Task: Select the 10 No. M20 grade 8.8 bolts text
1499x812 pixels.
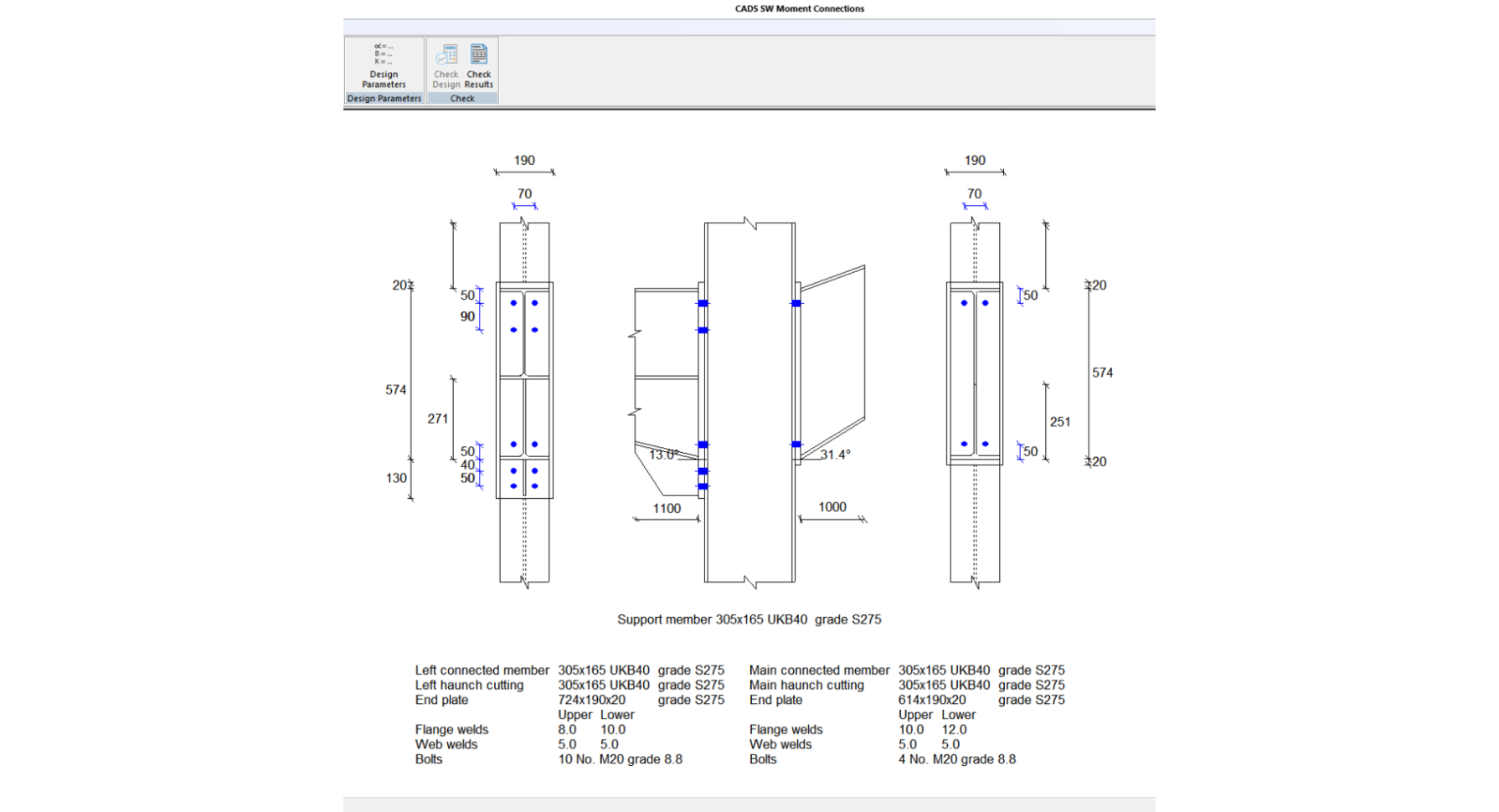Action: (620, 758)
